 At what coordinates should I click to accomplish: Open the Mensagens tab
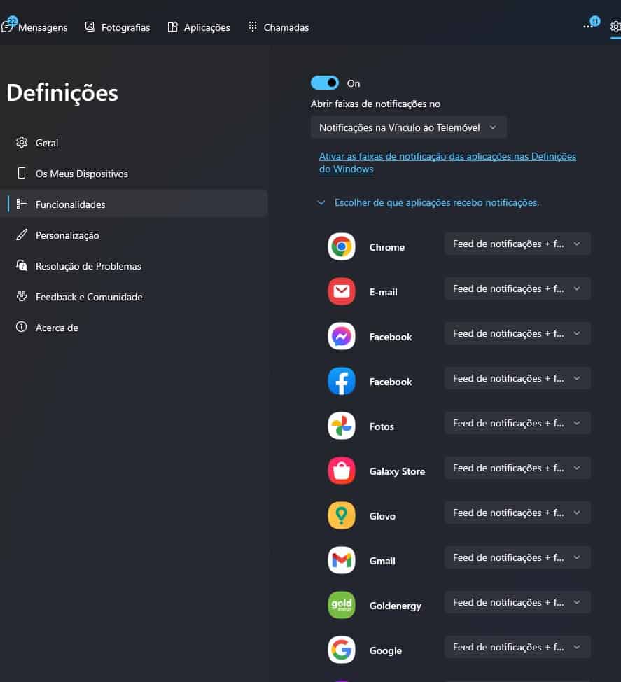pyautogui.click(x=34, y=27)
